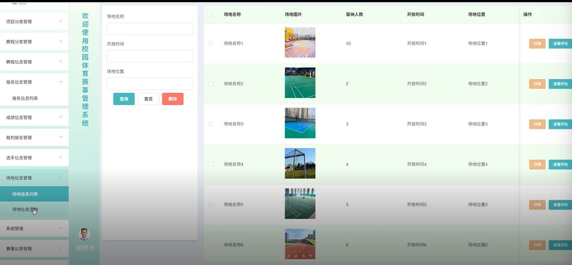The image size is (572, 265).
Task: Select the 场地名称4 row checkbox
Action: pyautogui.click(x=210, y=164)
